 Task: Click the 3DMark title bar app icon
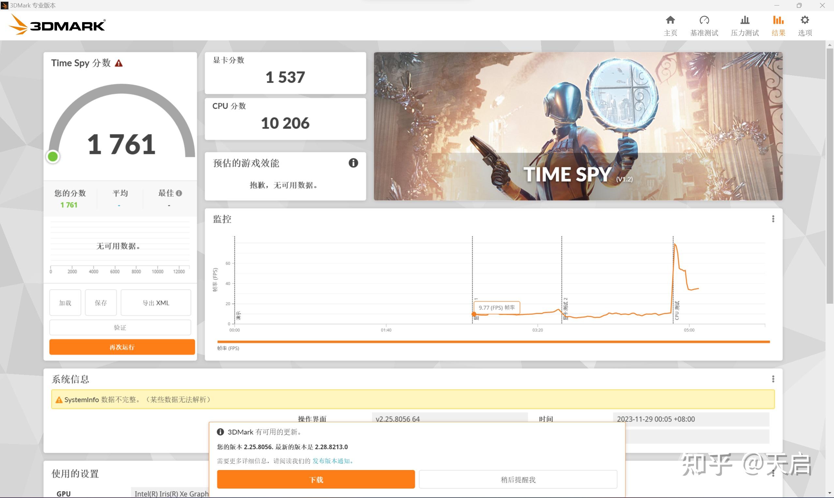(x=5, y=5)
